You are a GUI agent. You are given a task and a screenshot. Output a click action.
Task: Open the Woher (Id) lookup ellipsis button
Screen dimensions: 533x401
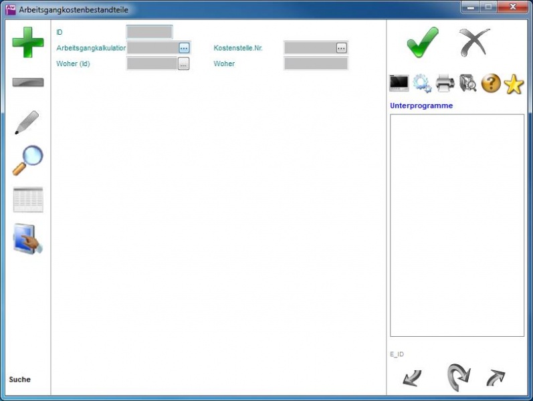[183, 64]
